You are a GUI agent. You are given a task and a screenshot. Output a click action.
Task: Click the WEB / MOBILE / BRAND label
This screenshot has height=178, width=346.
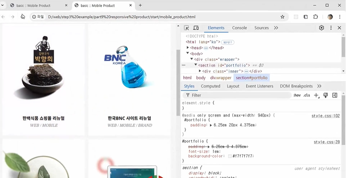130,125
